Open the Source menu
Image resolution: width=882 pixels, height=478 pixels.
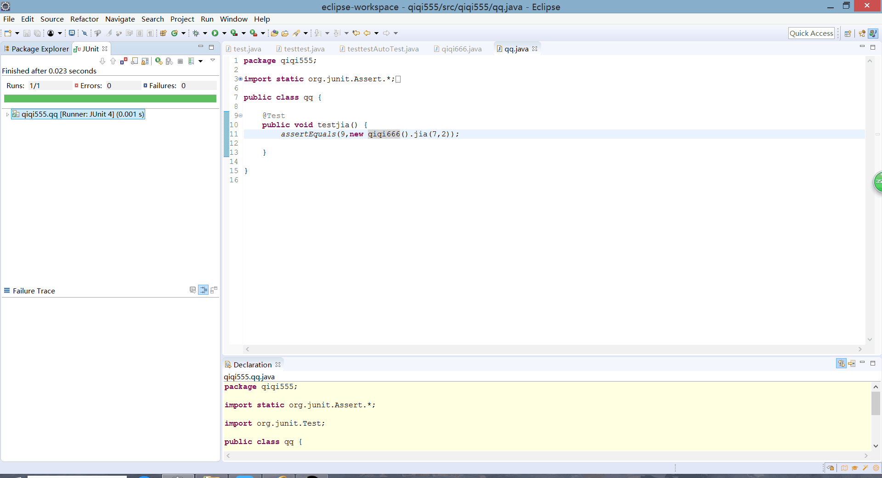click(52, 19)
